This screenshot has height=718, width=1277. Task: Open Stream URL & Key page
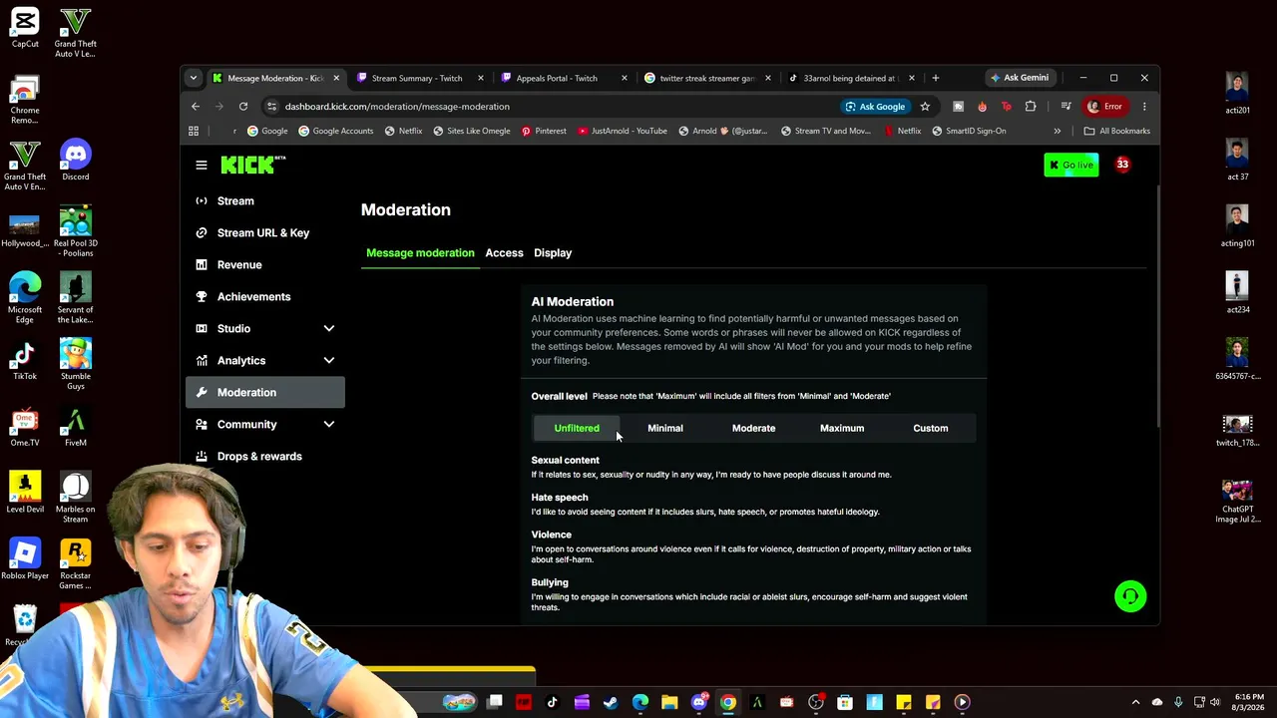point(265,232)
